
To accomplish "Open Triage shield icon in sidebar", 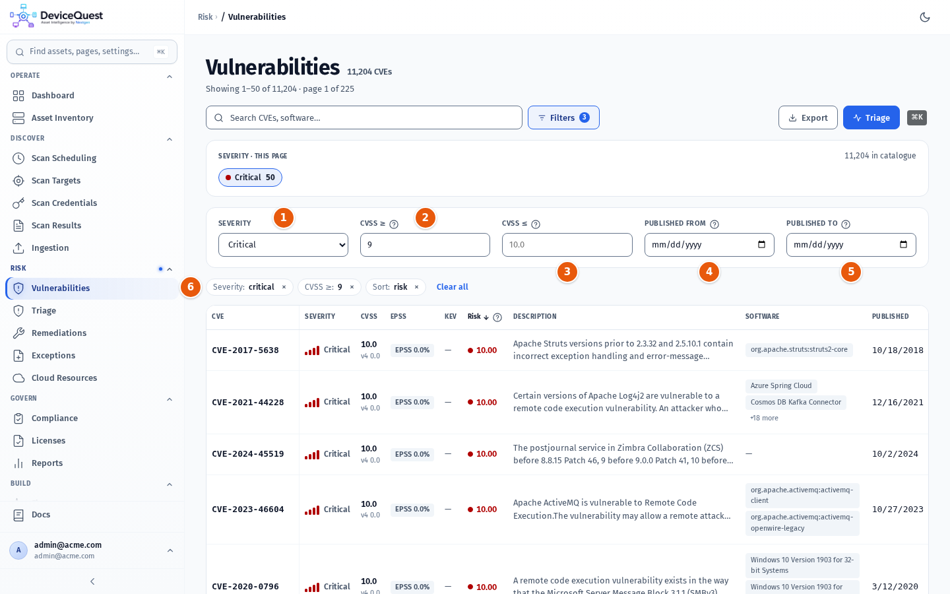I will point(18,311).
